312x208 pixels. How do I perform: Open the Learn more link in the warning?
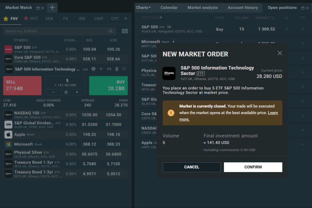point(273,113)
